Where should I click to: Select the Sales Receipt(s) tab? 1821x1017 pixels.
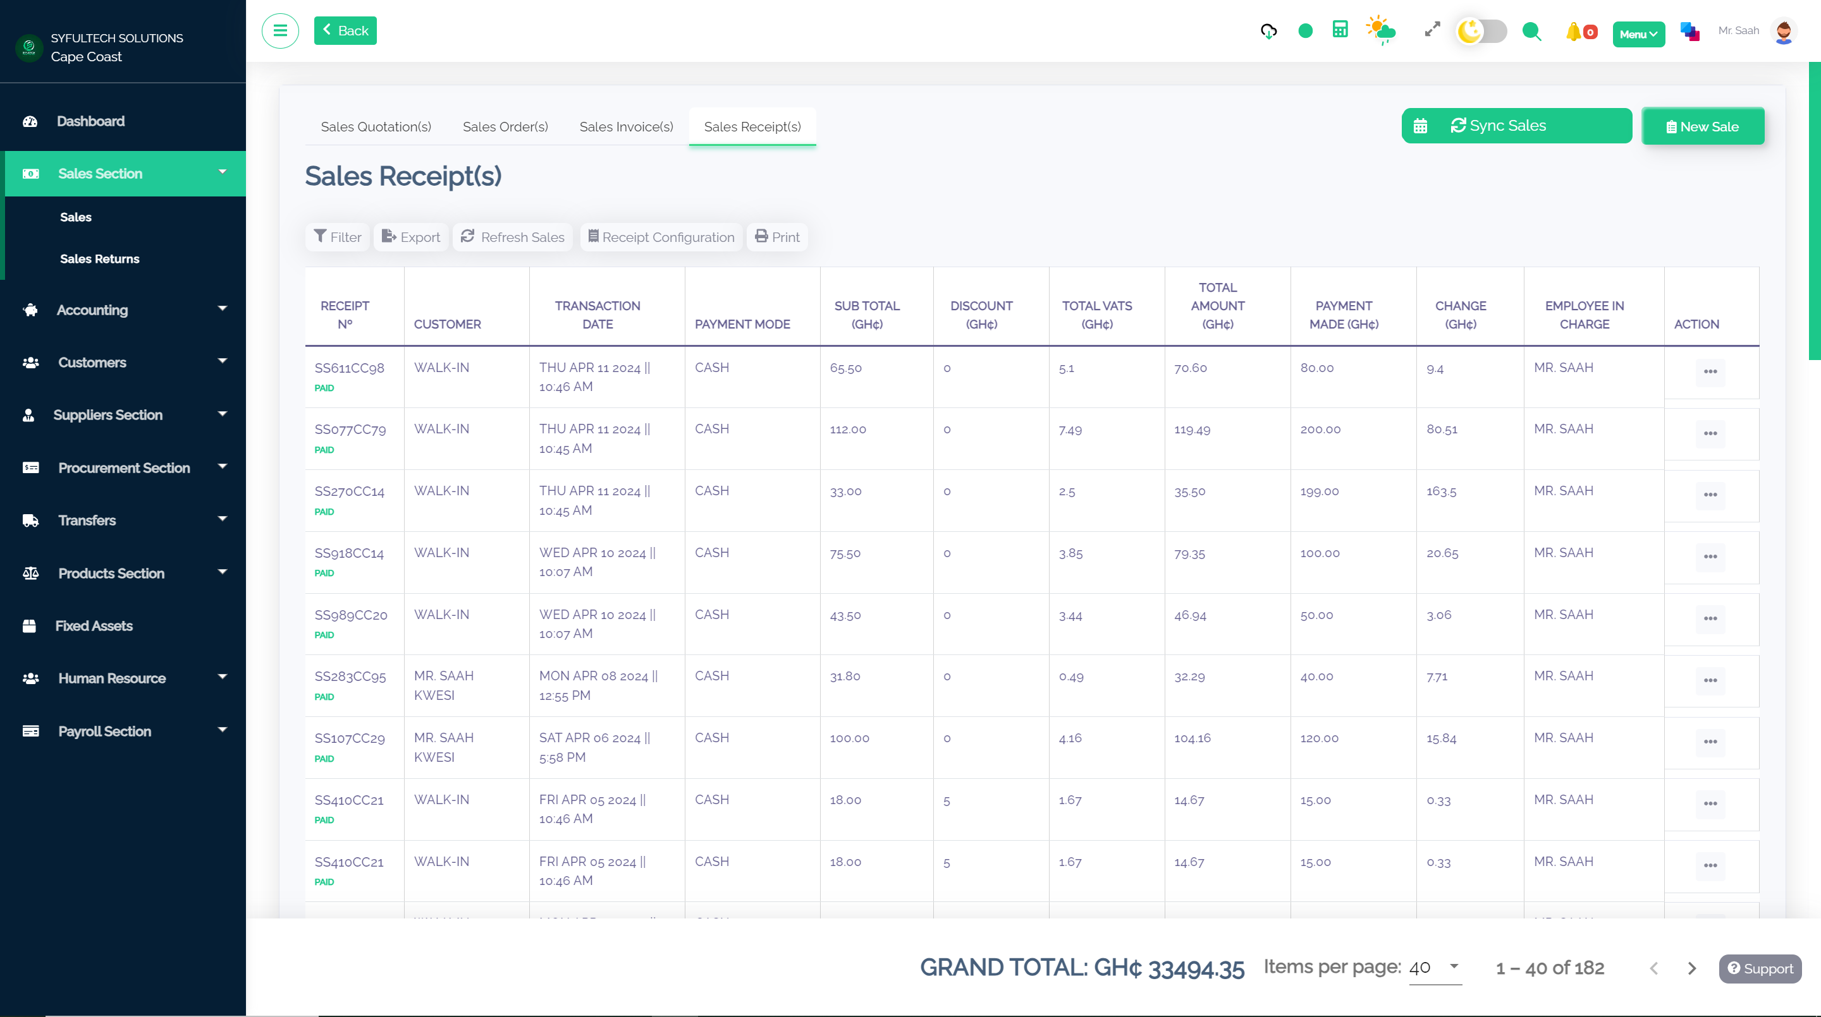click(x=752, y=126)
